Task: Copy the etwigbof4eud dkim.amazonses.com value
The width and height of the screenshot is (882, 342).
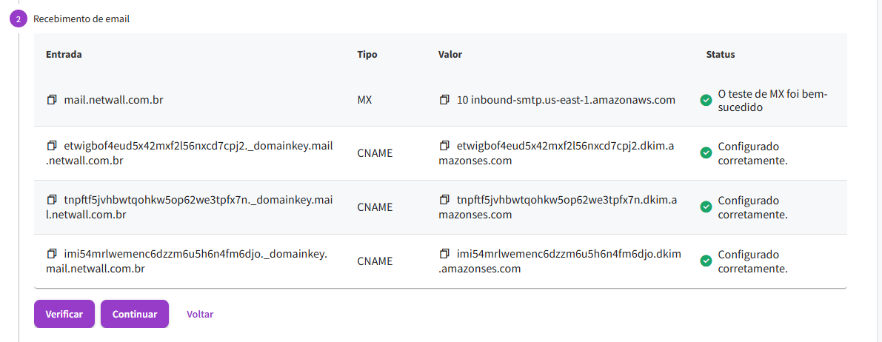Action: 444,146
